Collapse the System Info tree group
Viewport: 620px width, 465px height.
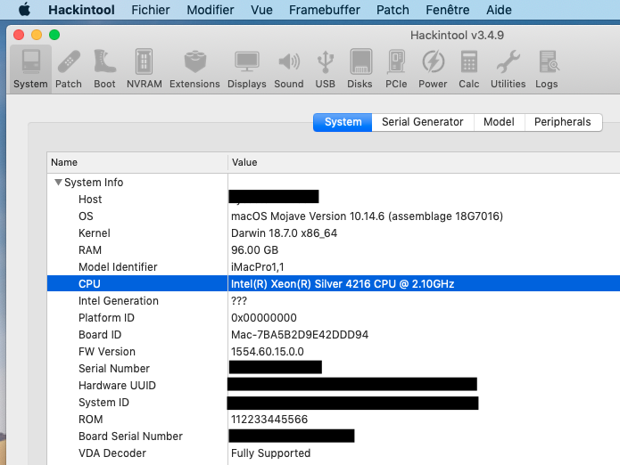[58, 182]
